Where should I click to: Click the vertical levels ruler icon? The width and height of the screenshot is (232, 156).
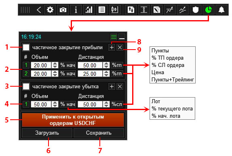[144, 10]
